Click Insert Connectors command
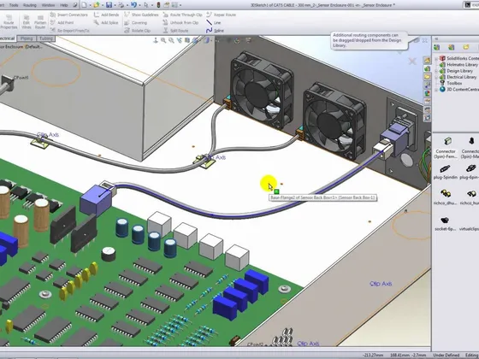This screenshot has height=359, width=479. 68,15
